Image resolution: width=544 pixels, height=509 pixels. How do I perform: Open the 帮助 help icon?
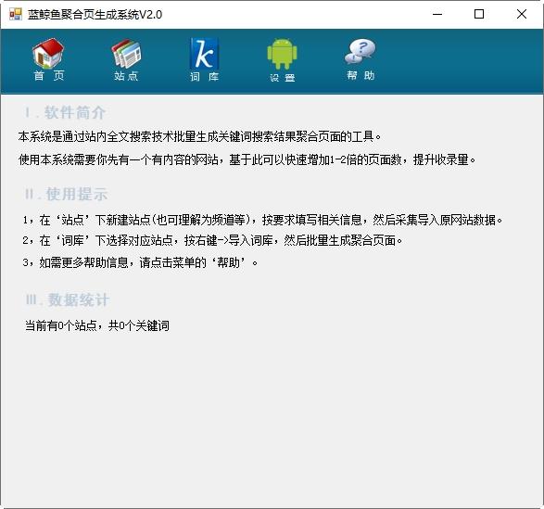pos(361,59)
